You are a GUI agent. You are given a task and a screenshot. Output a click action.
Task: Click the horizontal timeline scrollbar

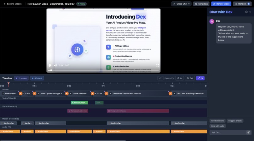click(x=63, y=140)
